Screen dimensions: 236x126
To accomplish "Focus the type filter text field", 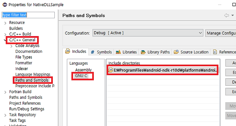I will (28, 15).
